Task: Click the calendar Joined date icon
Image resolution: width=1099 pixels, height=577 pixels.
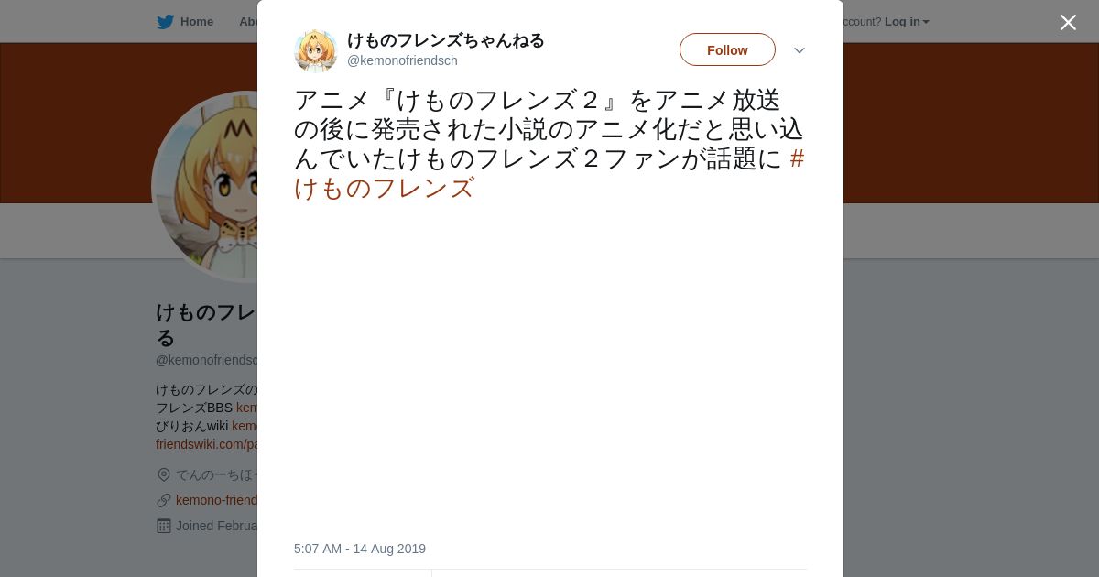Action: (x=164, y=526)
